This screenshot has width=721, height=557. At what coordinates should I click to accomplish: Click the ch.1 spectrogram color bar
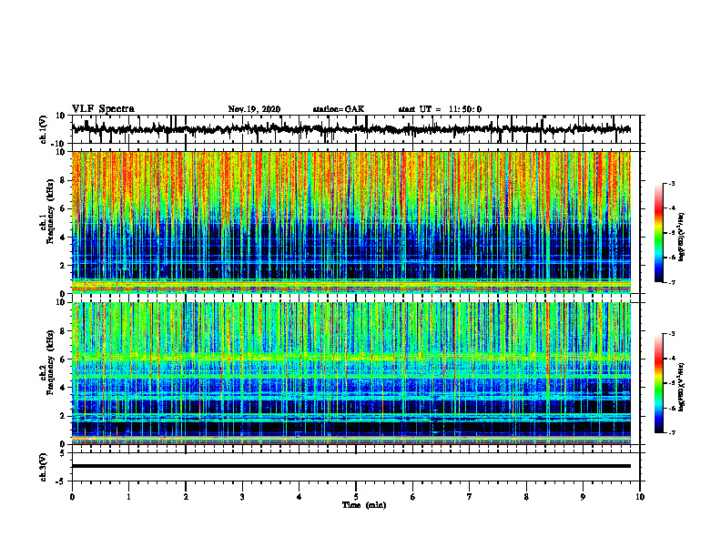pos(658,233)
